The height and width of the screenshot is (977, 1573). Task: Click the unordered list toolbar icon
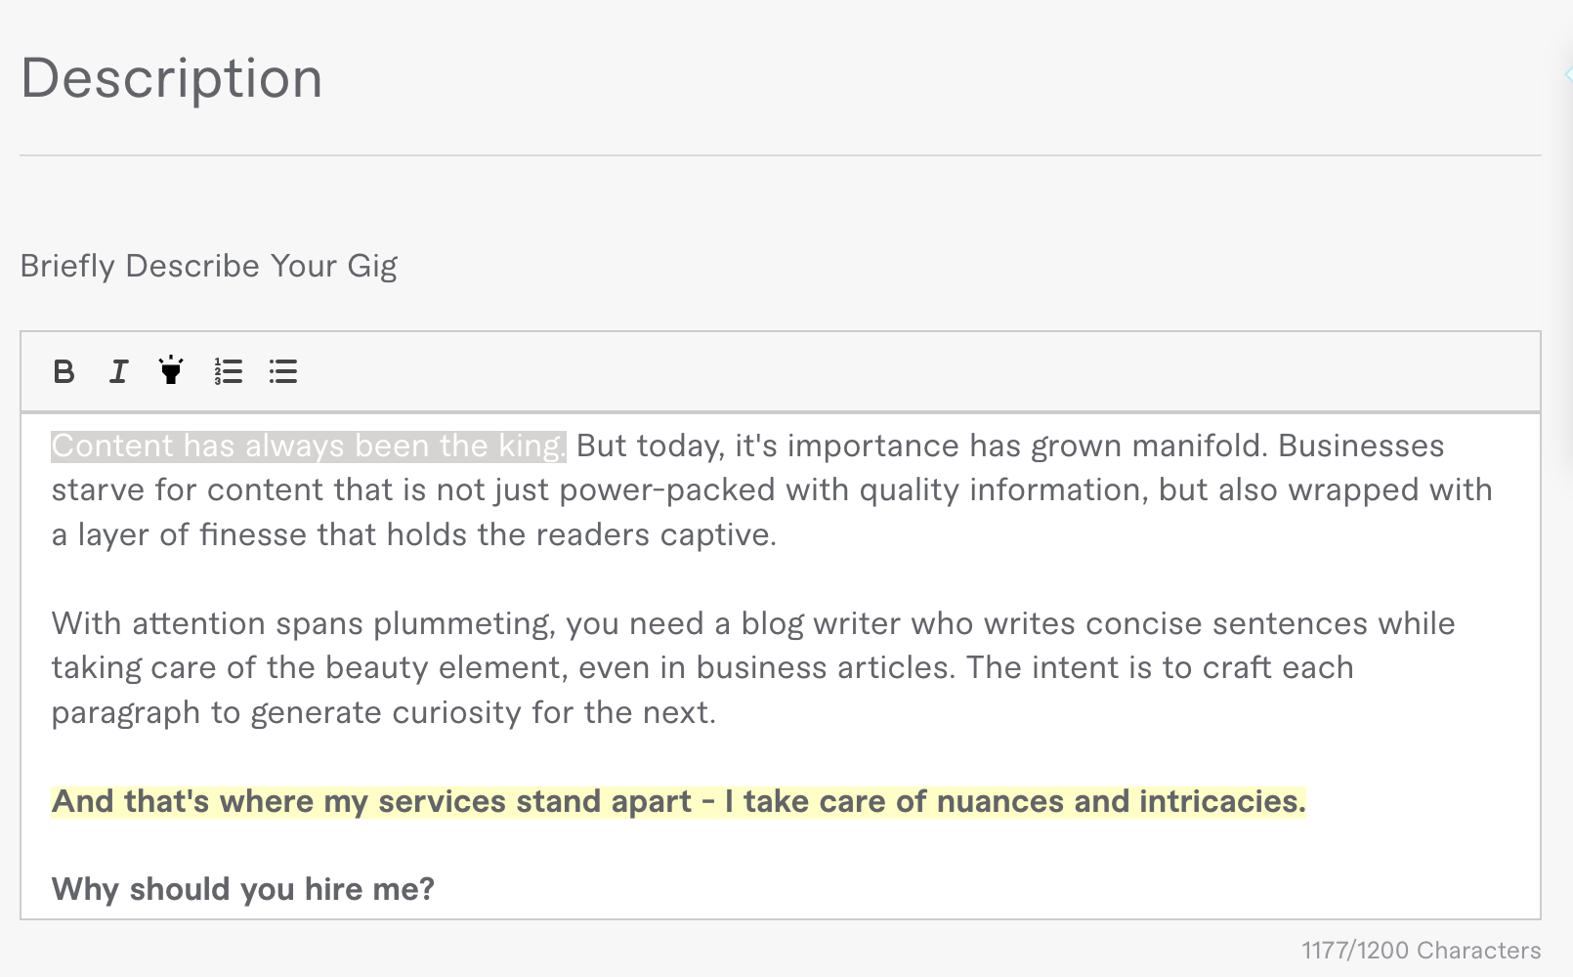(x=282, y=371)
